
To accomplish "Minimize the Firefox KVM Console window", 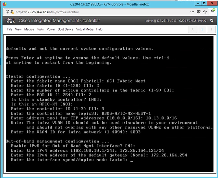I will point(198,4).
